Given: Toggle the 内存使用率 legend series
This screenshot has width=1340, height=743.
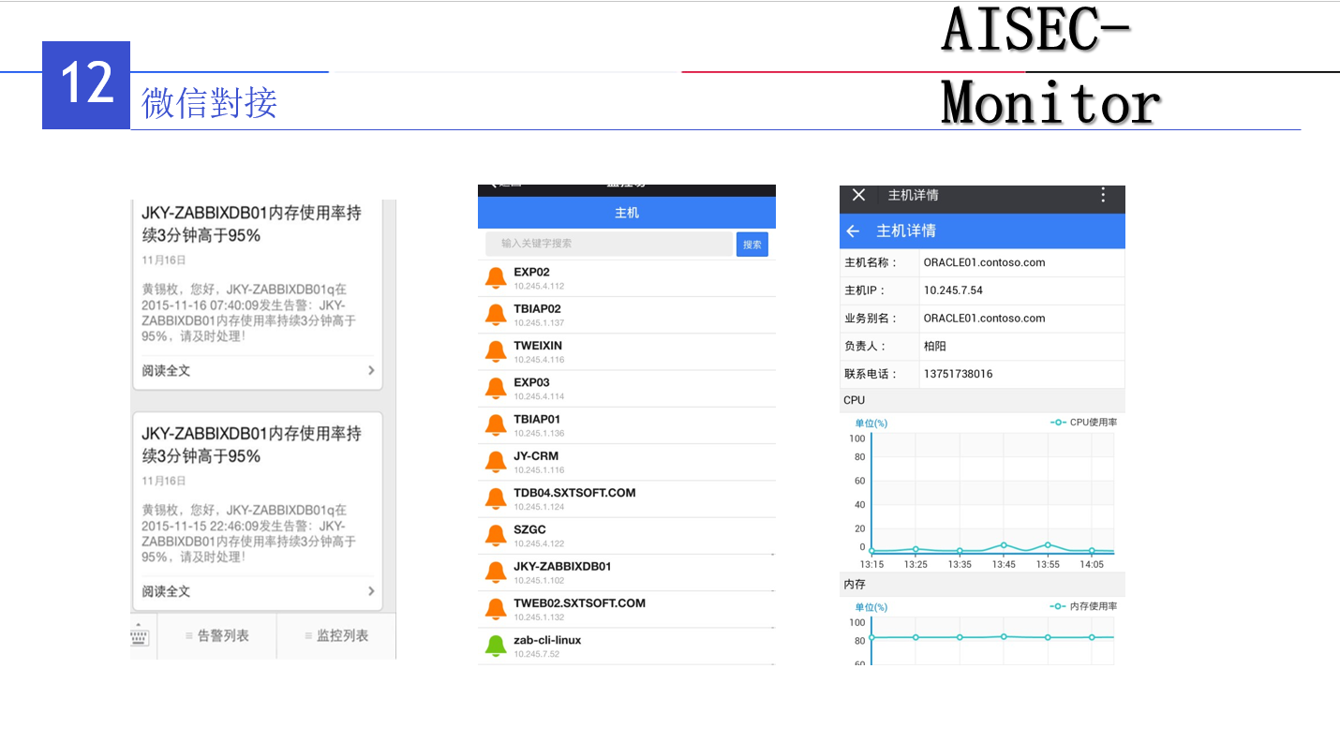Looking at the screenshot, I should tap(1084, 606).
